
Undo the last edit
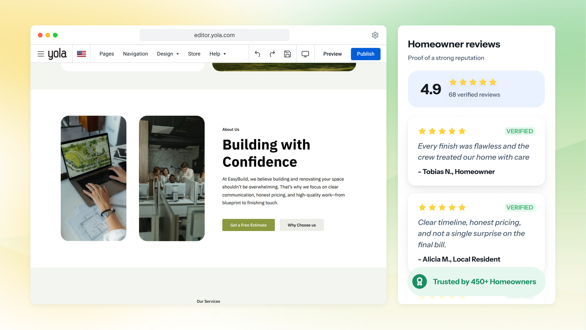coord(257,54)
